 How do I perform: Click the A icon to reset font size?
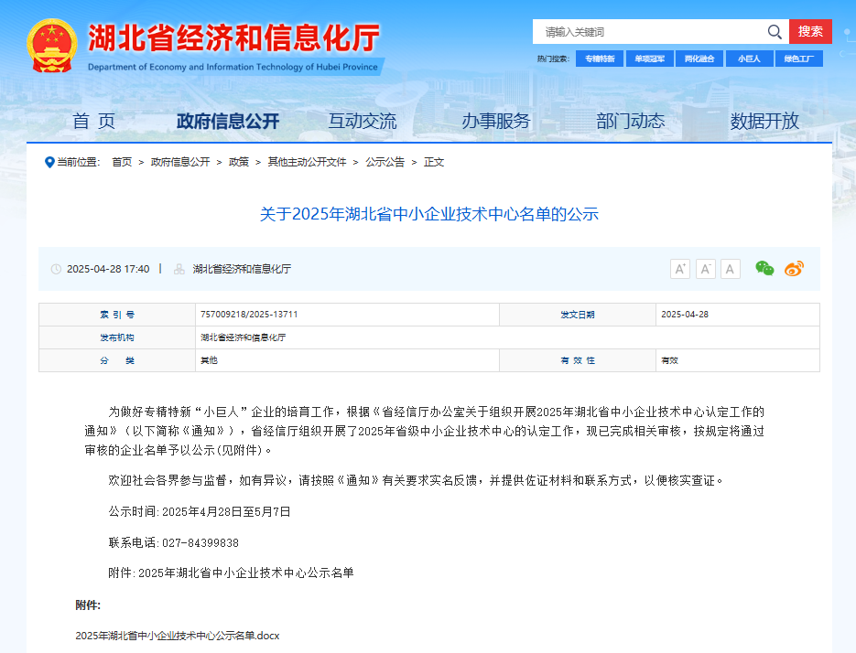point(730,268)
